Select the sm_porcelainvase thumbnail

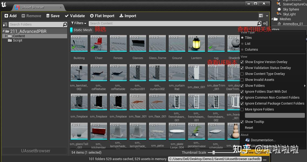[197, 131]
